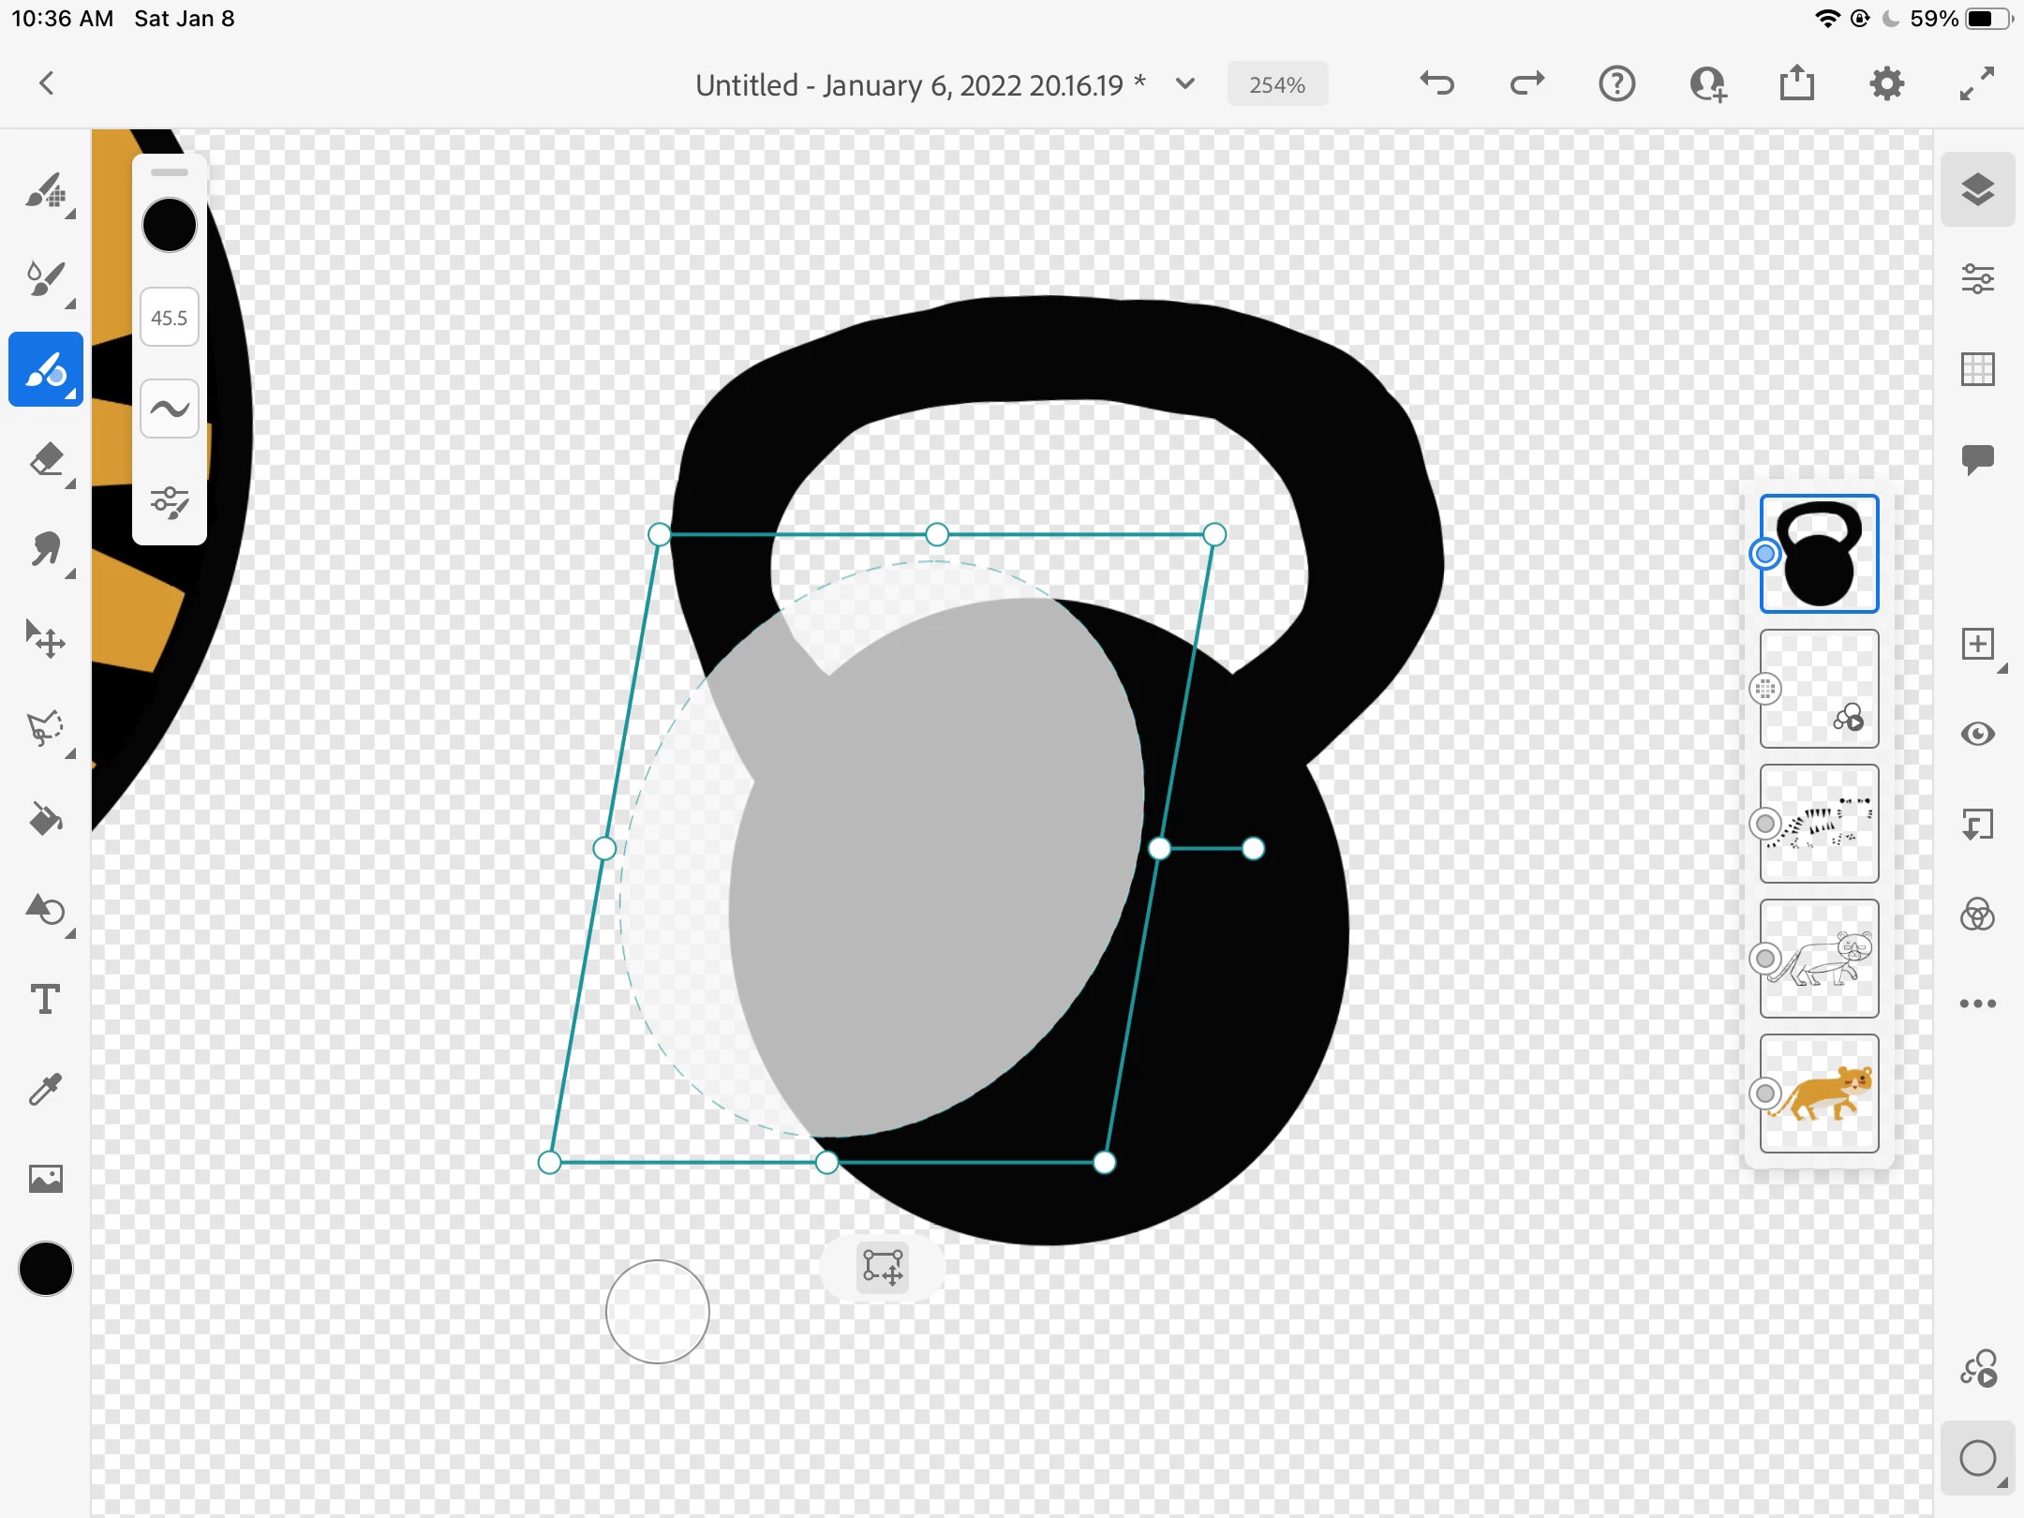Open the Place Image tool

pos(45,1178)
